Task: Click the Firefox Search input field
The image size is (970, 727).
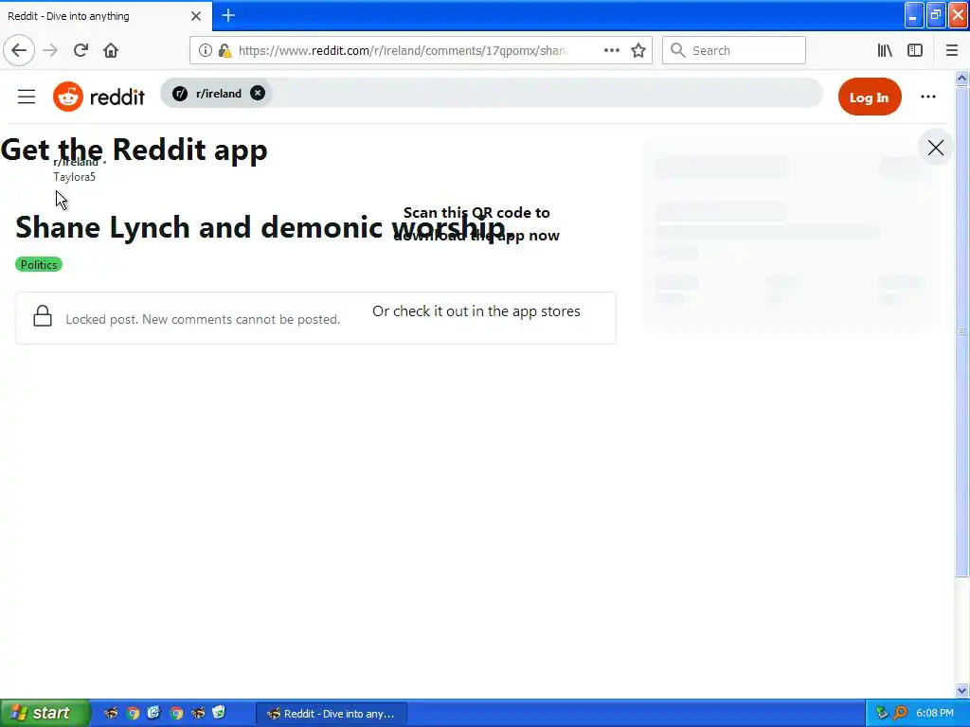Action: [x=734, y=50]
